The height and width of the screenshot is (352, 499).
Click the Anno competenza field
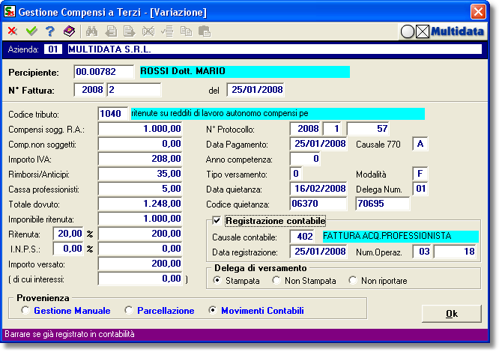[x=305, y=159]
